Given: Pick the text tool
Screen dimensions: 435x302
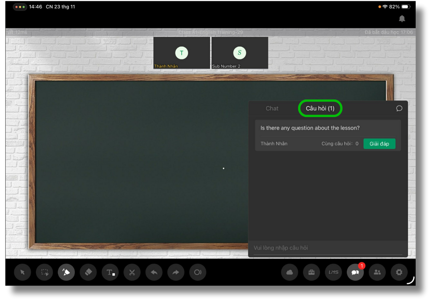Looking at the screenshot, I should pos(110,272).
